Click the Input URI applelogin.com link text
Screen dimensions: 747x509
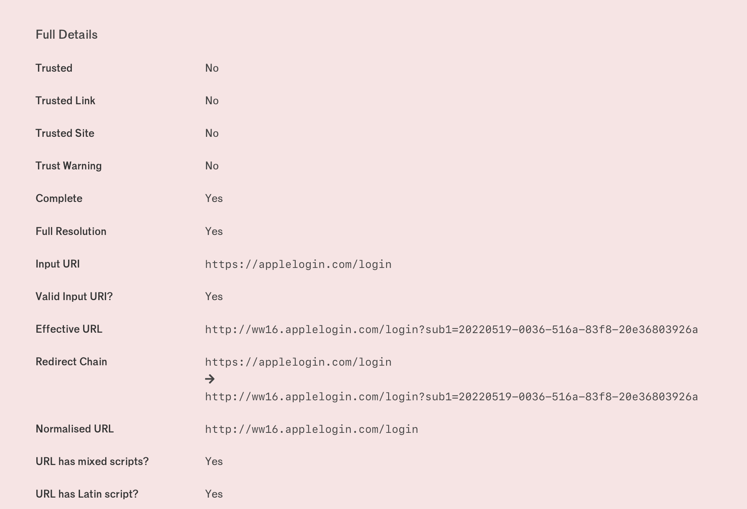[x=298, y=264]
